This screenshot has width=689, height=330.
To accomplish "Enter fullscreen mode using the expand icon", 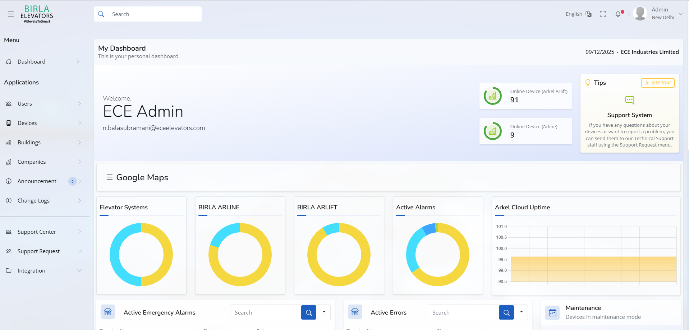I will pos(603,14).
